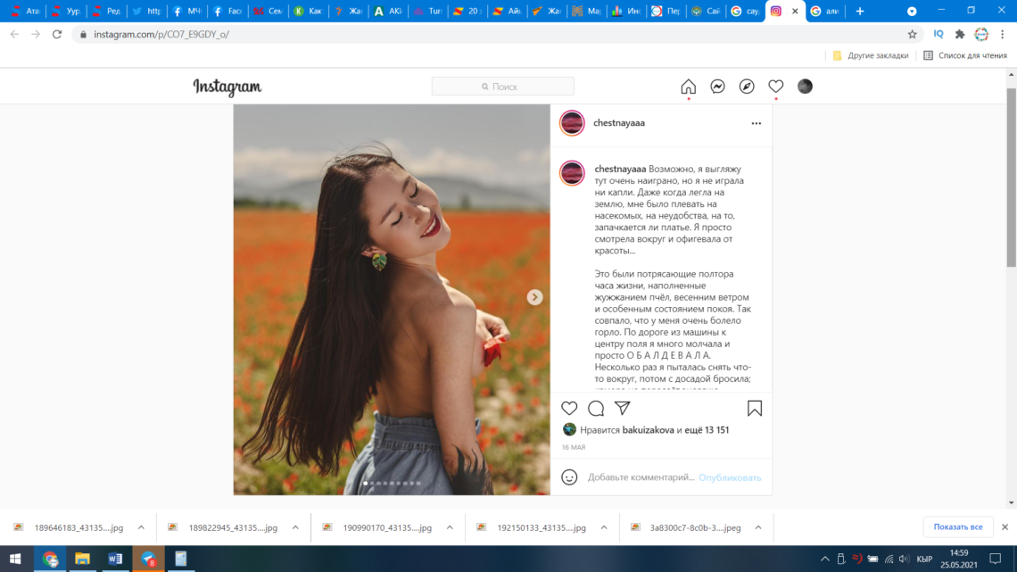1017x572 pixels.
Task: Click the Показать все downloads button
Action: 957,526
